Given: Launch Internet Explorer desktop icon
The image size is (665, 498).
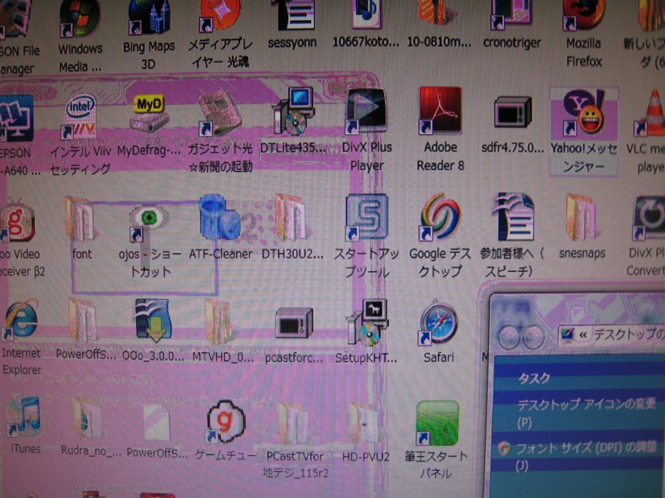Looking at the screenshot, I should 20,320.
